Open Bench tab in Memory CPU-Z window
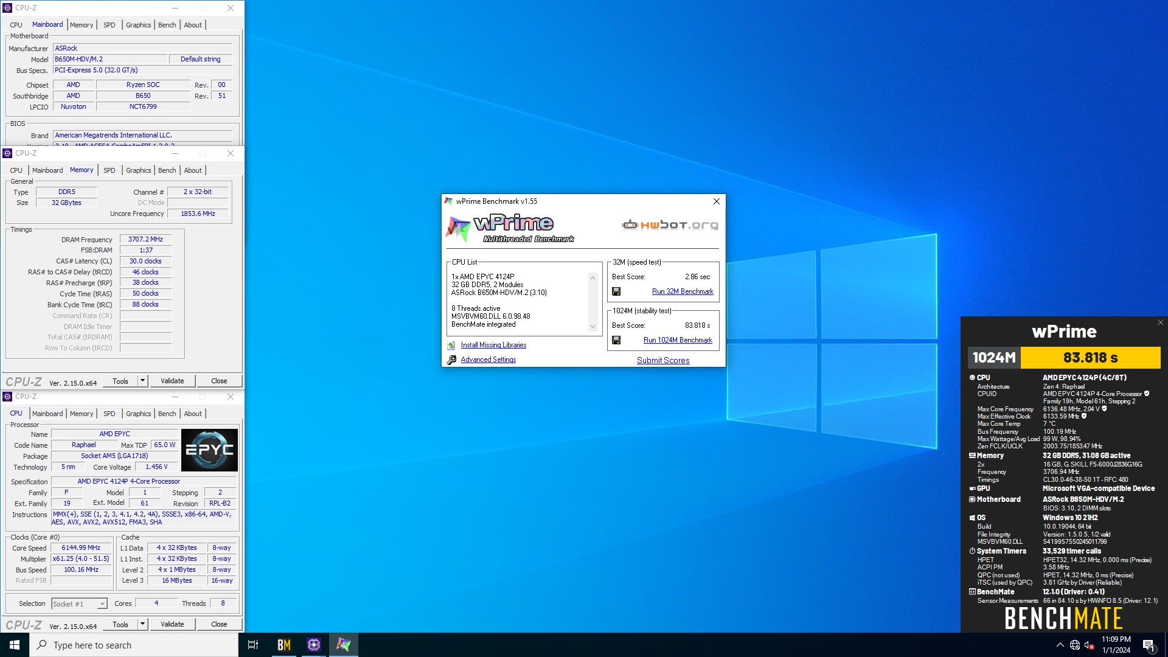 pos(167,170)
